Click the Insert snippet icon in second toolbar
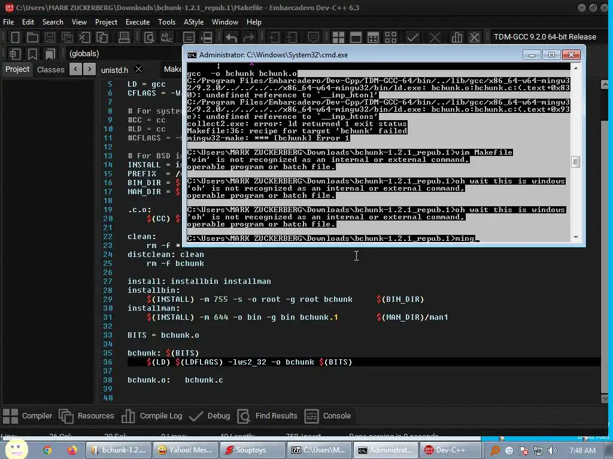The height and width of the screenshot is (459, 613). [x=15, y=54]
